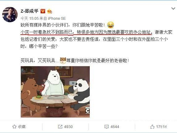Click the repost share icon
This screenshot has height=133, width=177.
[60, 127]
